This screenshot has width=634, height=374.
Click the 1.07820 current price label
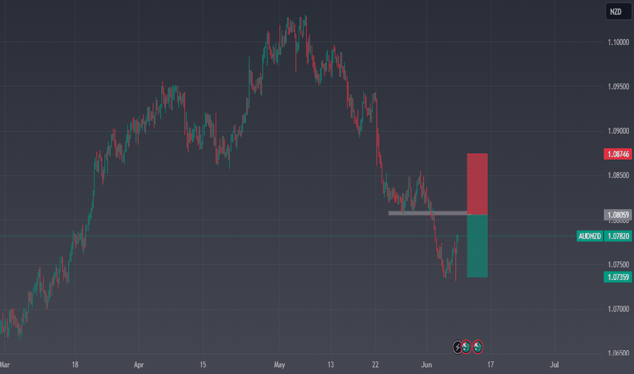pyautogui.click(x=618, y=236)
